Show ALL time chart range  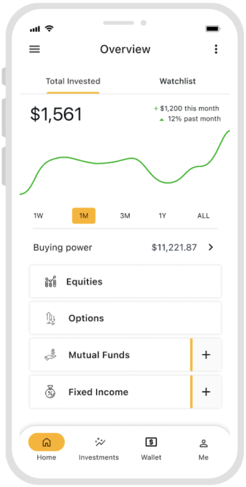tap(204, 216)
